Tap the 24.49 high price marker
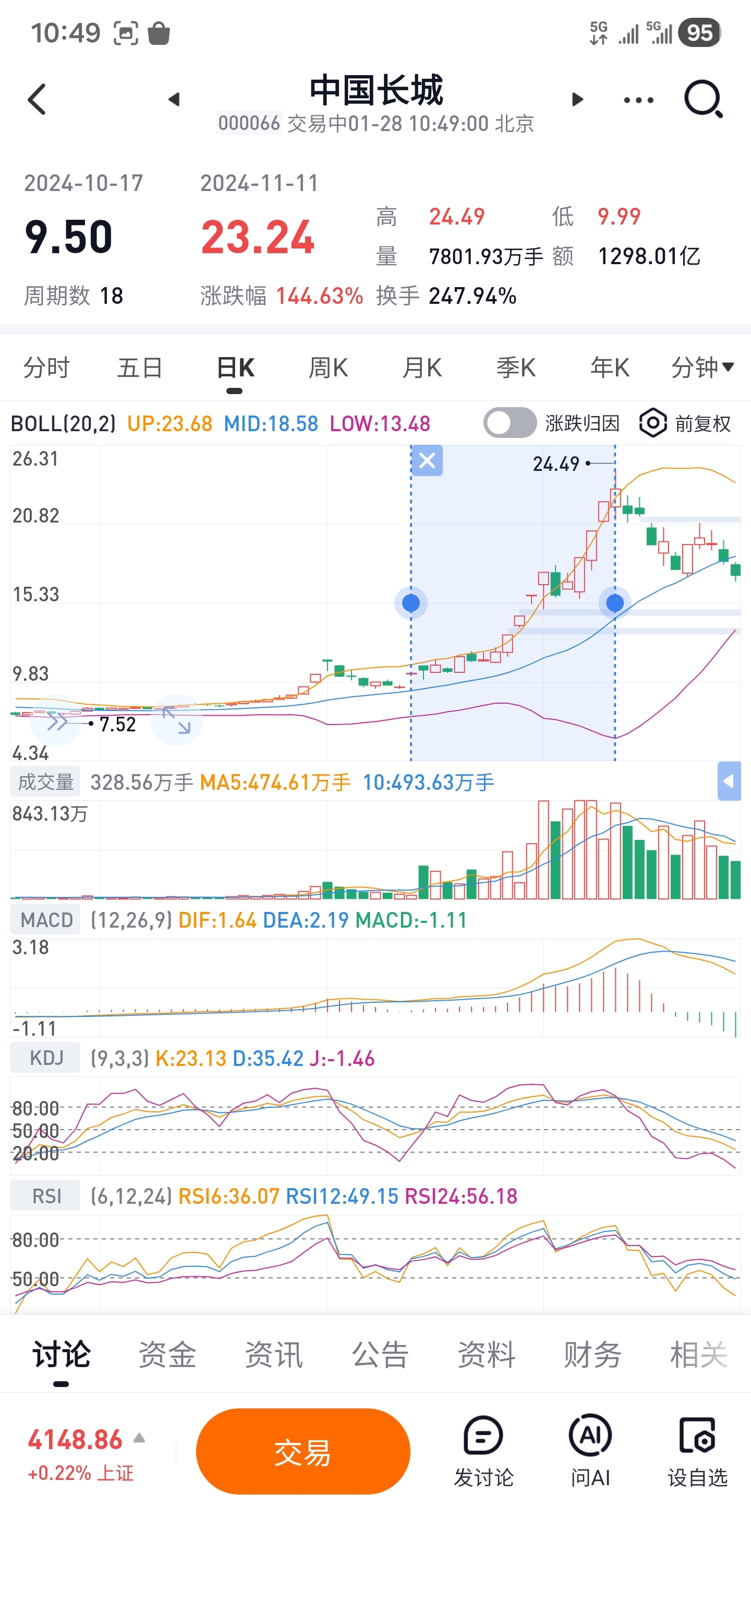 click(x=556, y=464)
